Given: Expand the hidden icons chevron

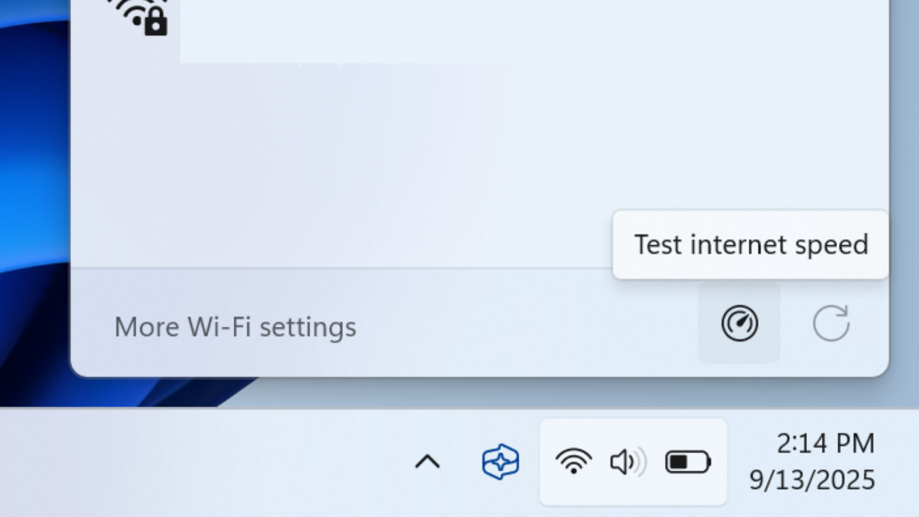Looking at the screenshot, I should click(x=427, y=462).
